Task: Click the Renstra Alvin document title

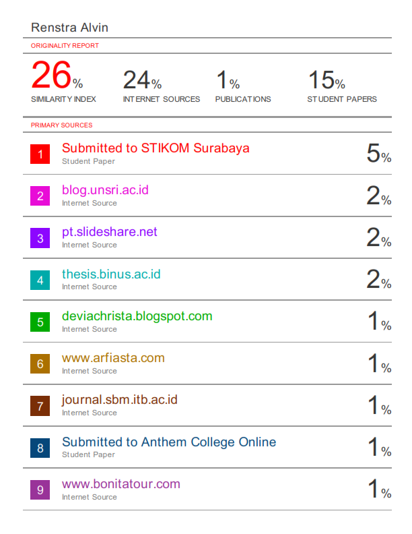Action: 69,28
